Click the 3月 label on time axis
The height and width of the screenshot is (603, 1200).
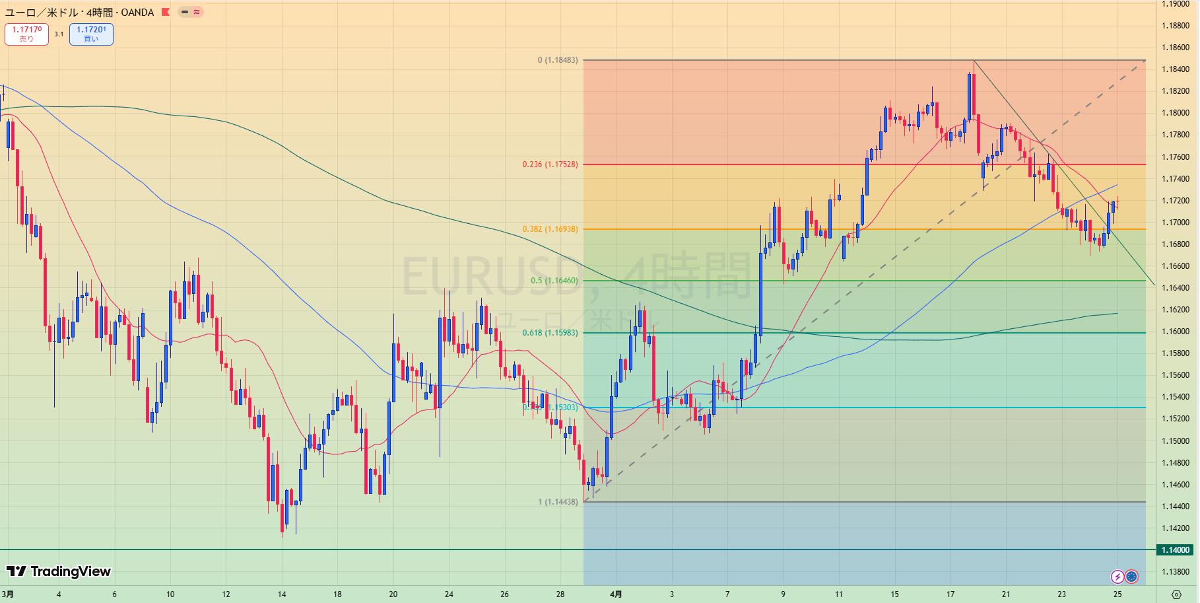[9, 594]
